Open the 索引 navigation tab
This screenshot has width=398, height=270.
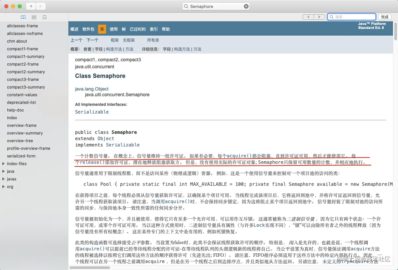coord(153,29)
